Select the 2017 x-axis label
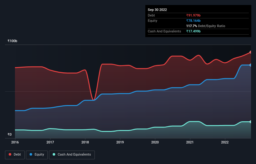The height and width of the screenshot is (164, 256). tap(50, 142)
